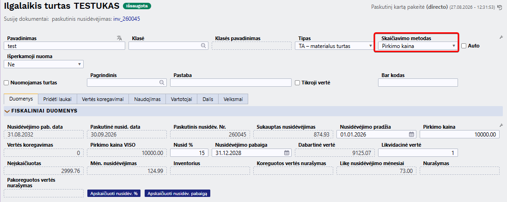Click the Pavadinimas field containing test

point(64,46)
